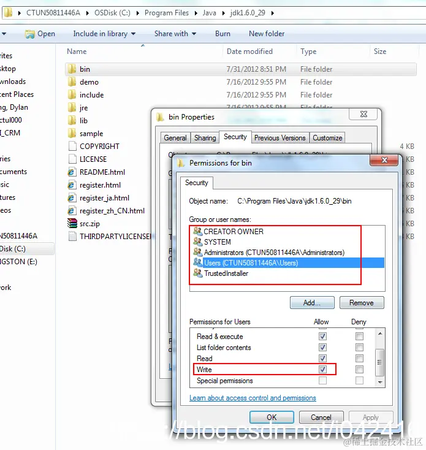
Task: Select Security tab in Permissions dialog
Action: (x=197, y=183)
